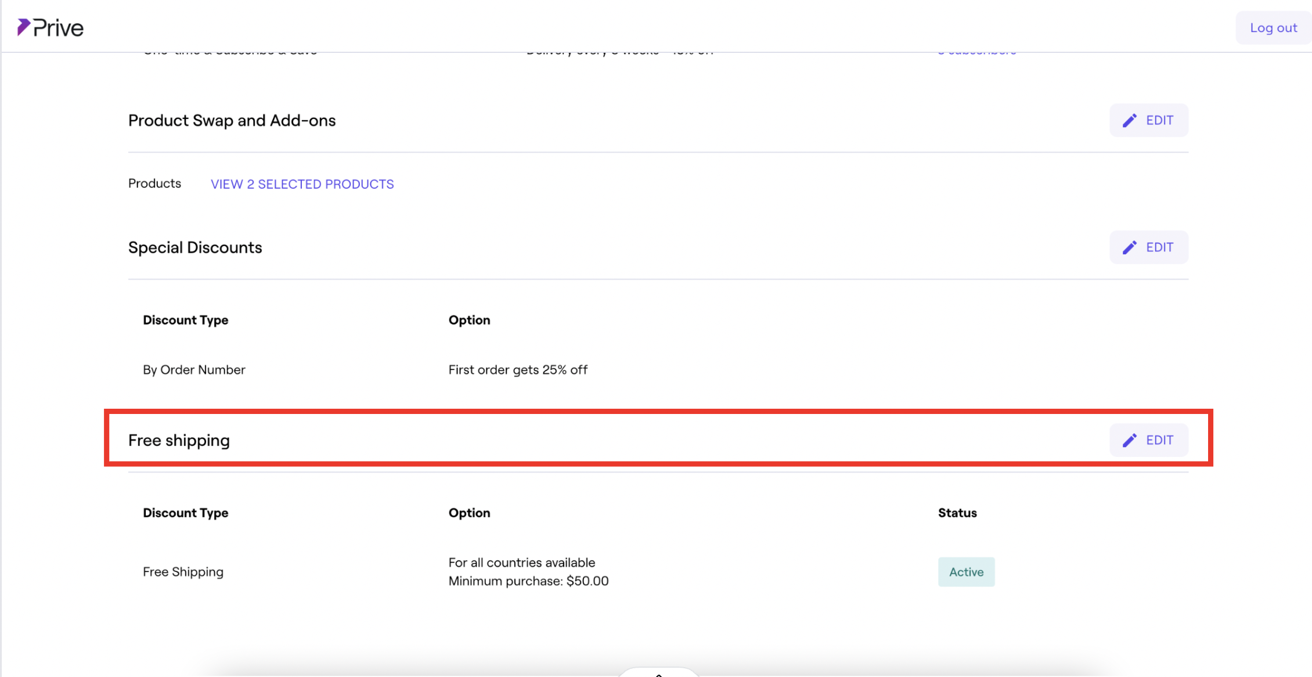Viewport: 1312px width, 677px height.
Task: Select the Free shipping section heading
Action: [179, 440]
